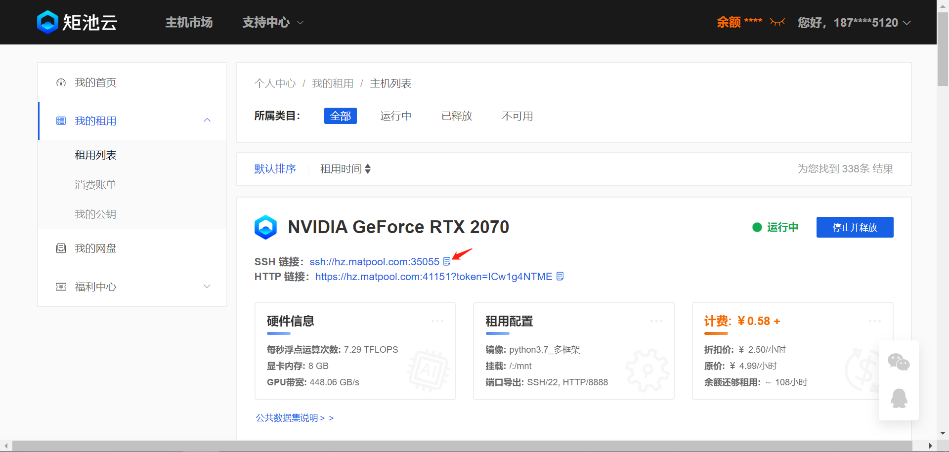Open QQ contact floating icon
949x452 pixels.
[899, 398]
